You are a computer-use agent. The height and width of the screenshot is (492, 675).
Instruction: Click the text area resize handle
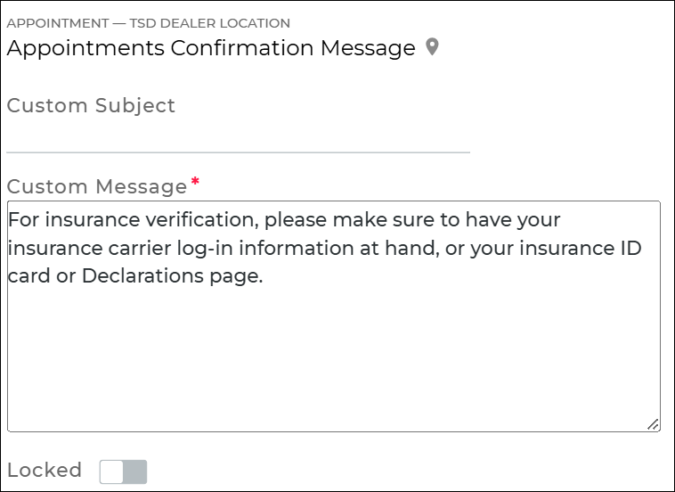[653, 425]
